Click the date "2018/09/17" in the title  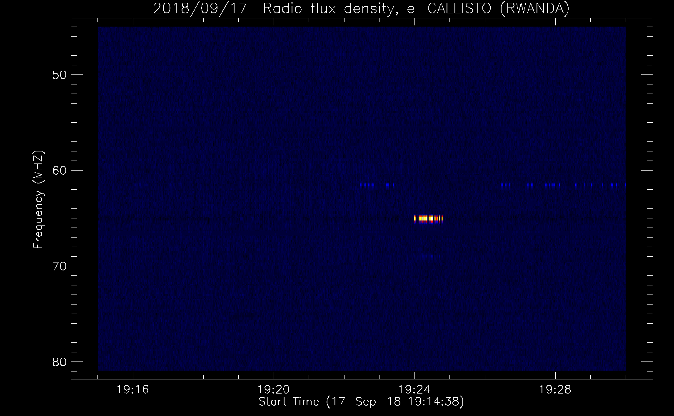tap(200, 8)
